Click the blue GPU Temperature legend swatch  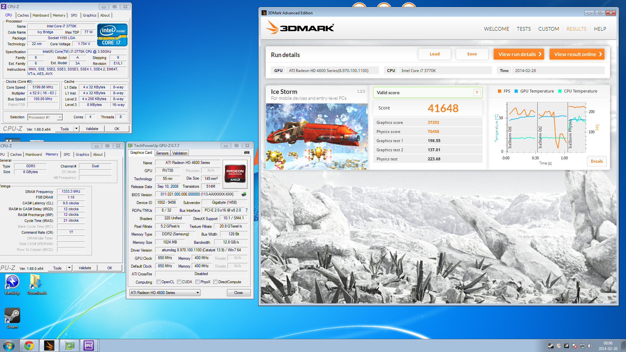[516, 91]
